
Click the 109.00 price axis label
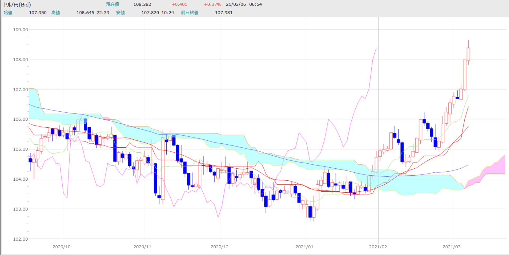tap(20, 30)
